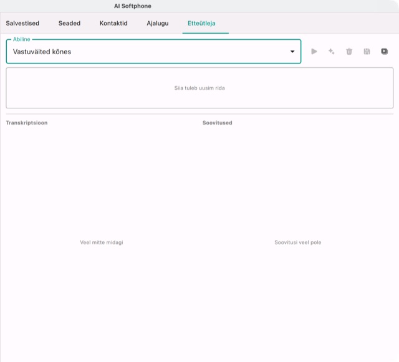Open the 'Vastuväited kõnes' assistant selector
This screenshot has width=399, height=362.
(153, 52)
